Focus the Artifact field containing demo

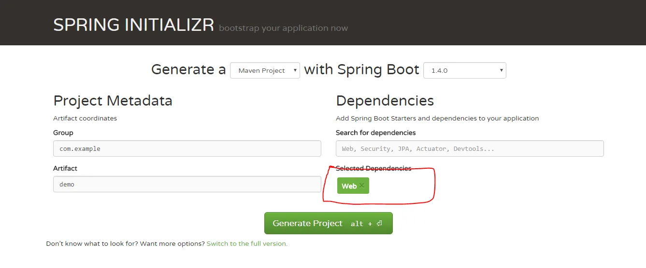[187, 184]
